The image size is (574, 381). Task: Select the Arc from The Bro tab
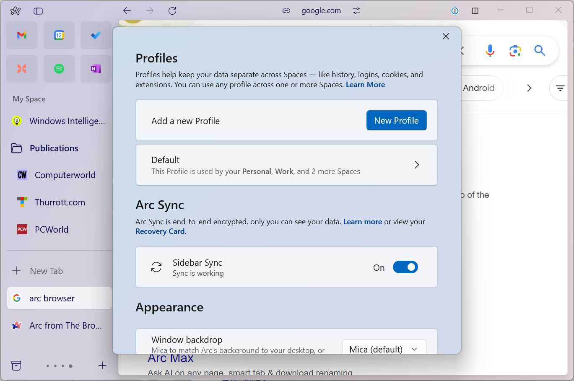59,325
